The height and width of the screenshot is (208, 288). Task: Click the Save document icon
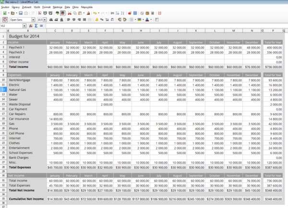tap(21, 13)
